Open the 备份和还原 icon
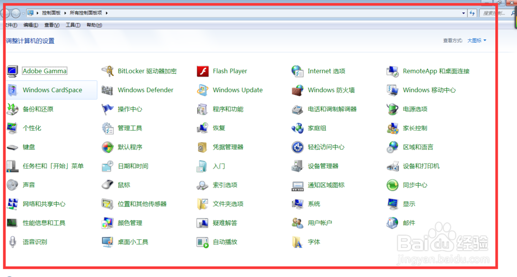The image size is (517, 277). pos(12,109)
